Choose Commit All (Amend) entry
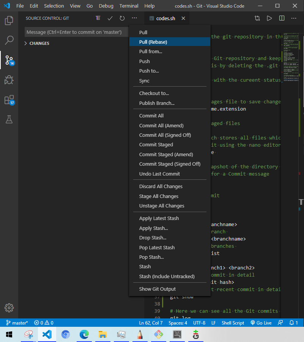Viewport: 304px width, 342px height. click(x=170, y=125)
